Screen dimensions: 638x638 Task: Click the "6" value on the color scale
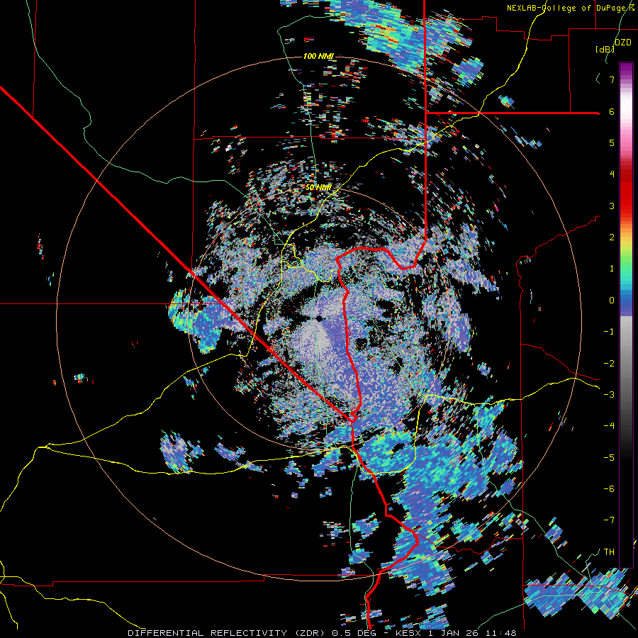pyautogui.click(x=612, y=111)
